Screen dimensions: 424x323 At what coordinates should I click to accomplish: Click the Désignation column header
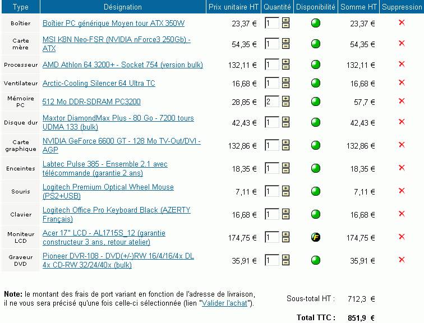(123, 7)
